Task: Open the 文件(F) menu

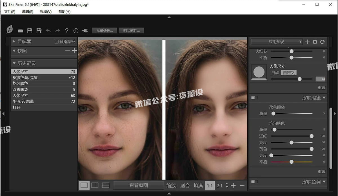Action: pyautogui.click(x=10, y=12)
